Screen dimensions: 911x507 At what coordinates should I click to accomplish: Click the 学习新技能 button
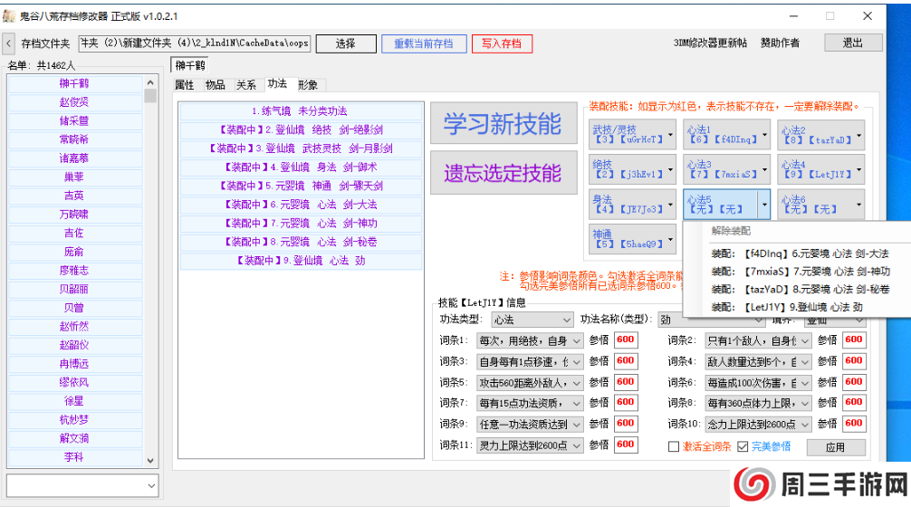(x=503, y=125)
